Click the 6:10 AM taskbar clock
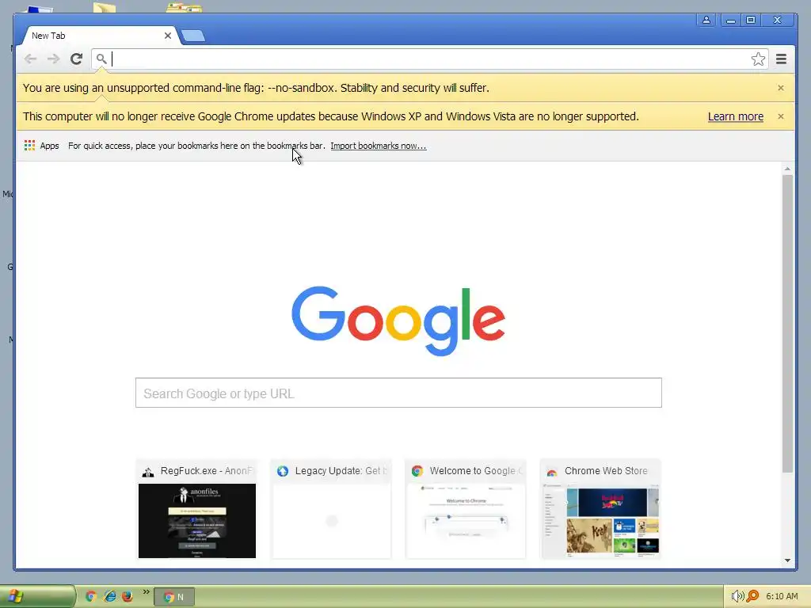The width and height of the screenshot is (811, 608). click(x=782, y=597)
